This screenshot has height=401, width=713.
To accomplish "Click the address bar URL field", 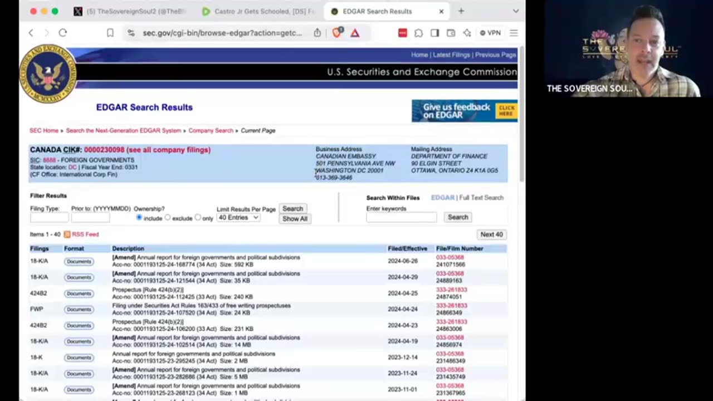I will (222, 33).
